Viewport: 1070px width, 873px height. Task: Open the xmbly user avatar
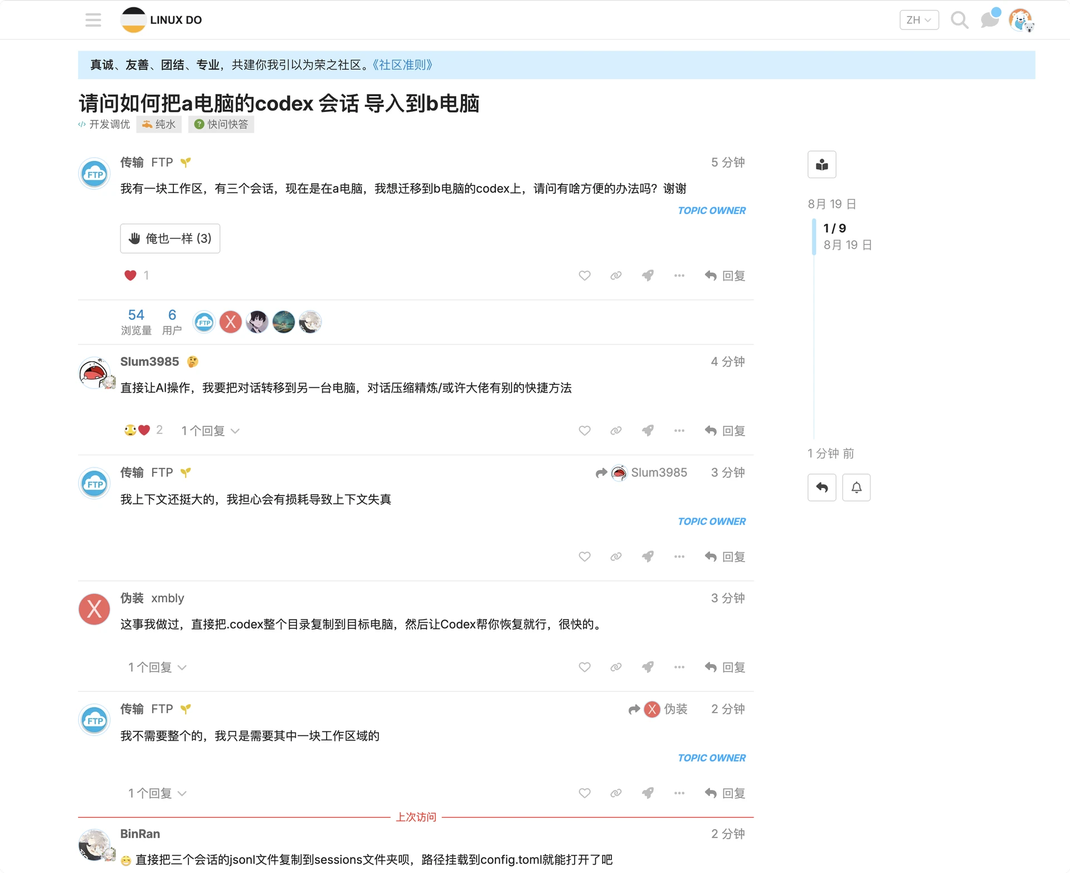coord(94,609)
